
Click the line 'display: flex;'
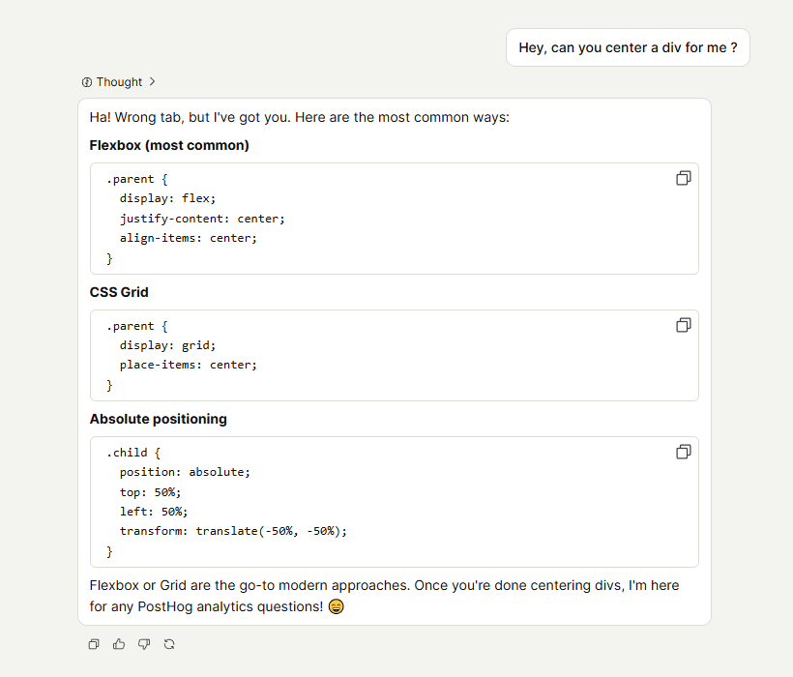(167, 198)
